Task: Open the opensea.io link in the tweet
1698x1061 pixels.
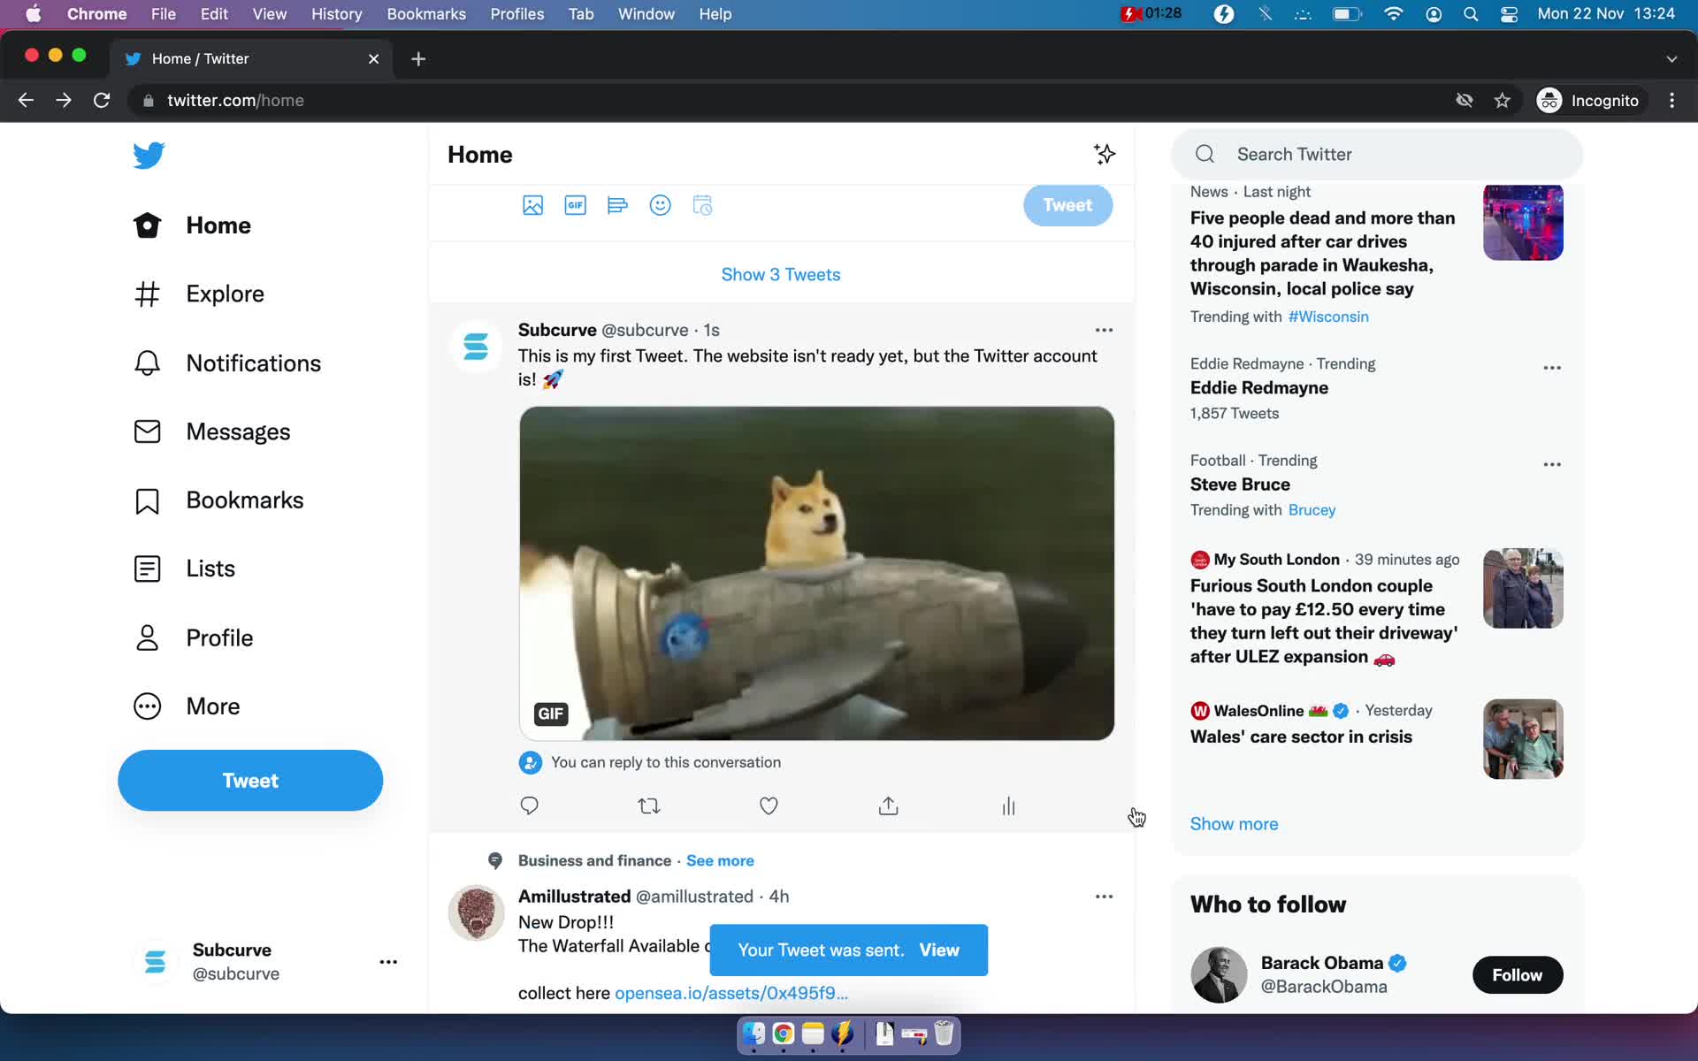Action: click(x=731, y=993)
